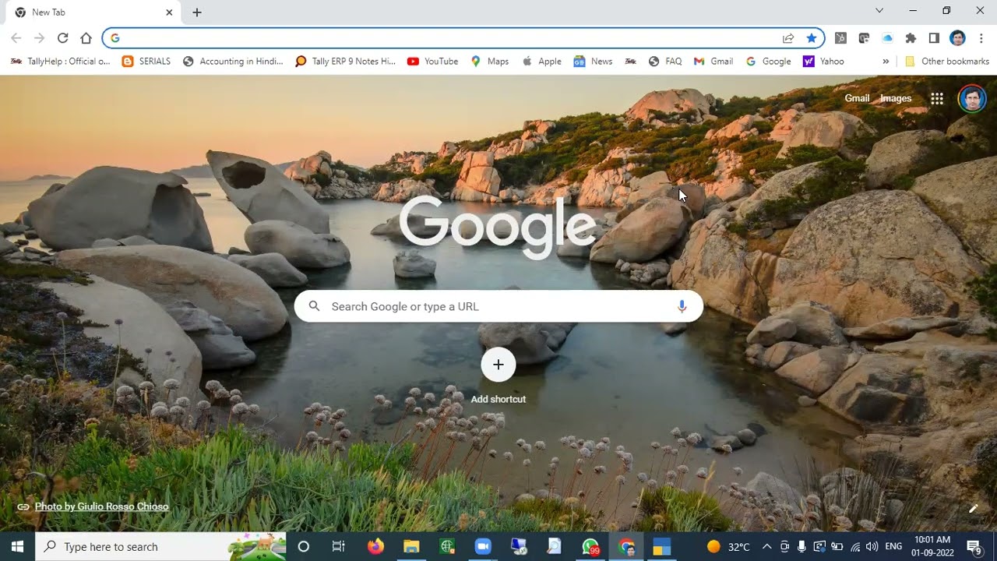Click into the Google search box

click(x=498, y=306)
